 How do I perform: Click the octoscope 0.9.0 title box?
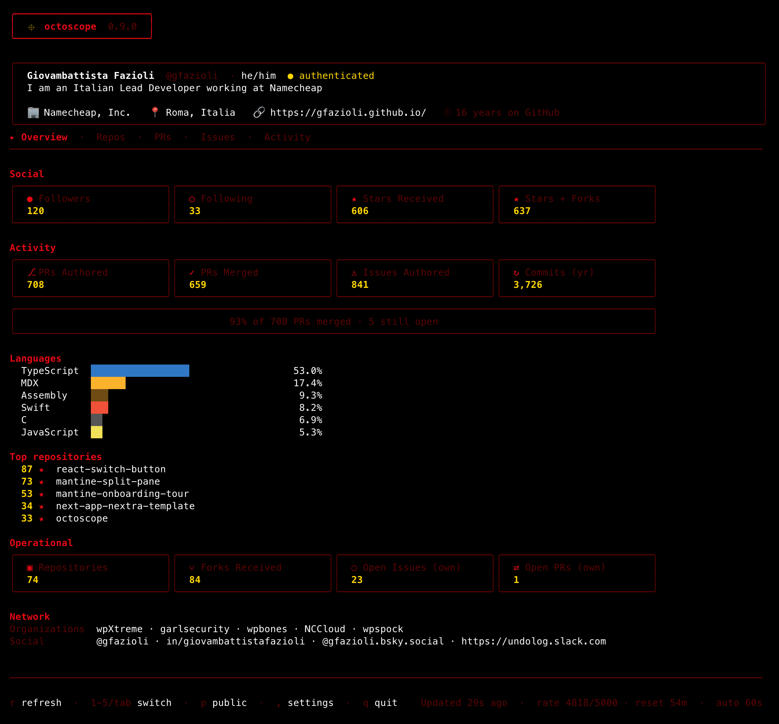coord(82,26)
